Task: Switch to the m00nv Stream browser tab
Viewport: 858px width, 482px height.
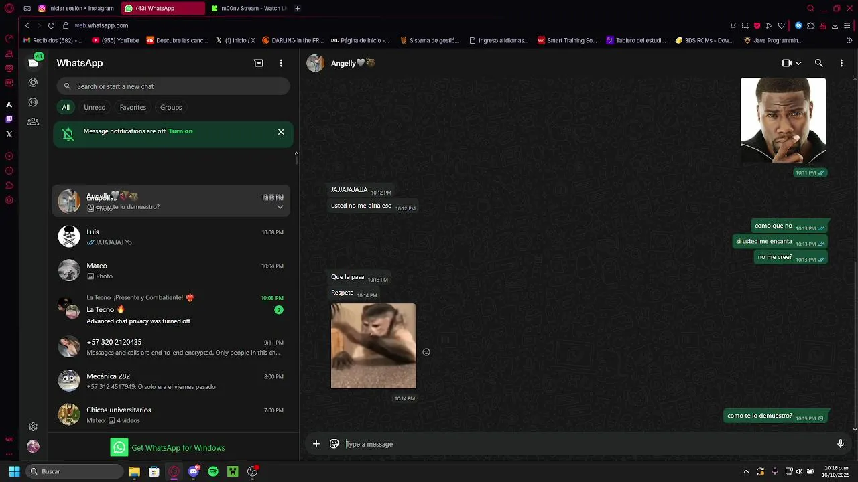Action: (249, 8)
